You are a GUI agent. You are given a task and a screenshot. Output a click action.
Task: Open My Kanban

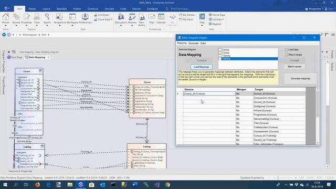[187, 15]
